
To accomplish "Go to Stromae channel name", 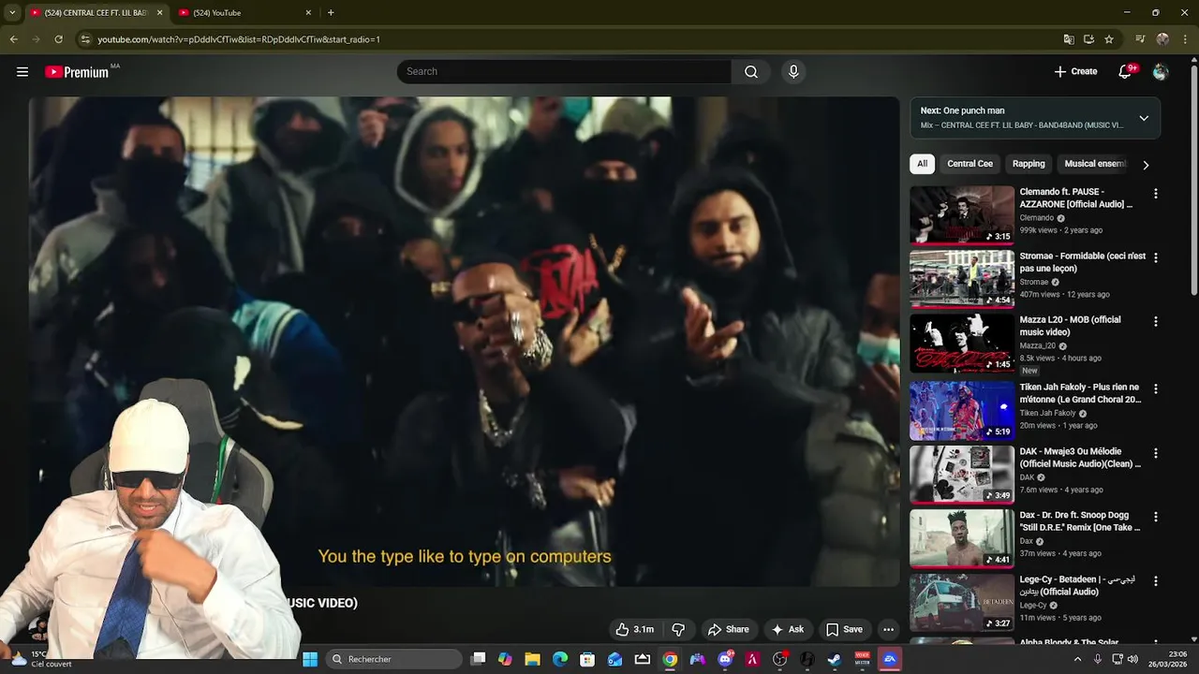I will pos(1034,282).
